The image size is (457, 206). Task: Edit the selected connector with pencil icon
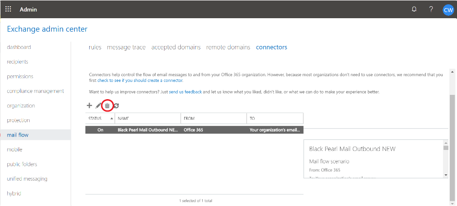[x=98, y=106]
